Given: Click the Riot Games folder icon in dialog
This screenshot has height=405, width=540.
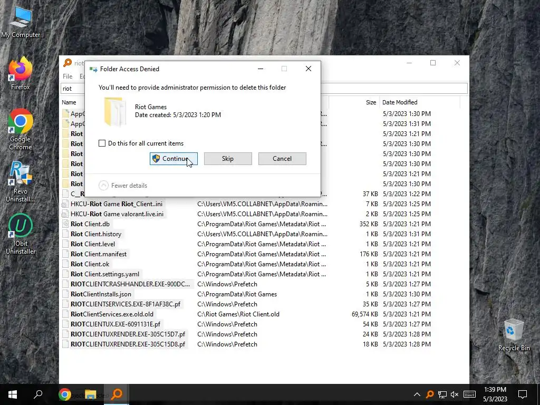Looking at the screenshot, I should [115, 112].
